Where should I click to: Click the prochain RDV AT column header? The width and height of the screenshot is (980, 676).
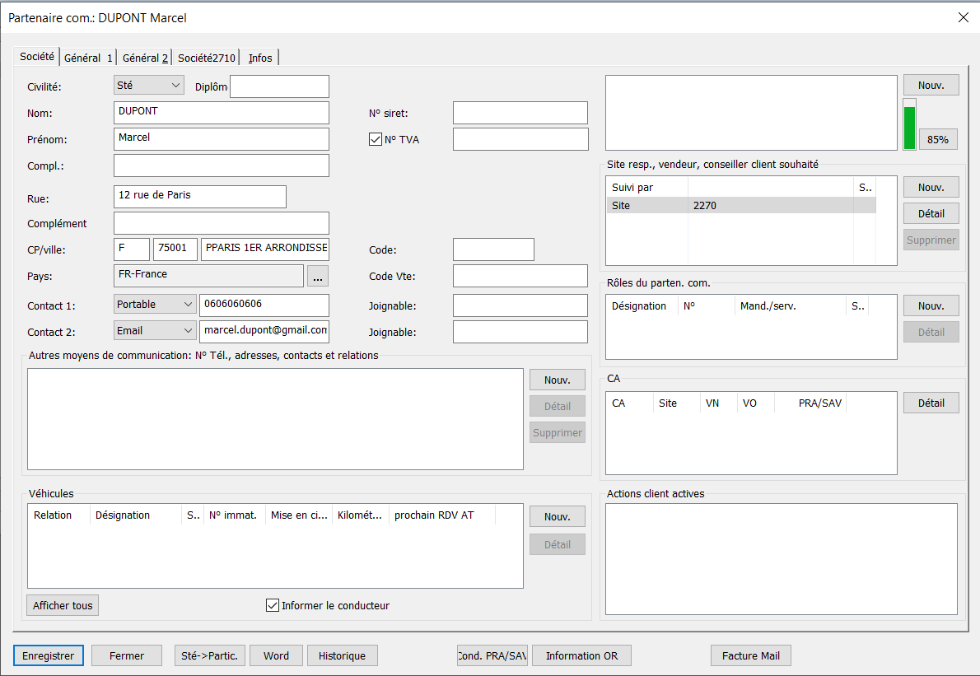coord(442,515)
